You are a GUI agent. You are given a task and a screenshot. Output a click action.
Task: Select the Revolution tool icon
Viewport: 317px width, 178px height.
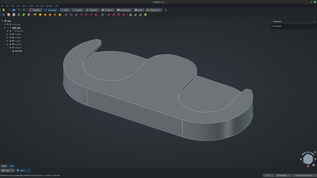[40, 15]
